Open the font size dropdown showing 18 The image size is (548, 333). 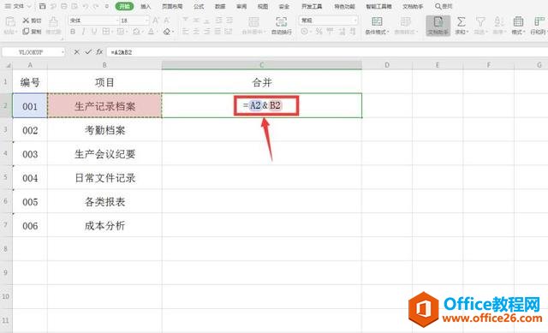click(147, 21)
